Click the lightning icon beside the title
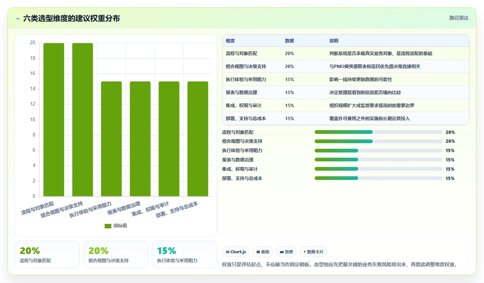This screenshot has width=484, height=283. click(x=17, y=19)
